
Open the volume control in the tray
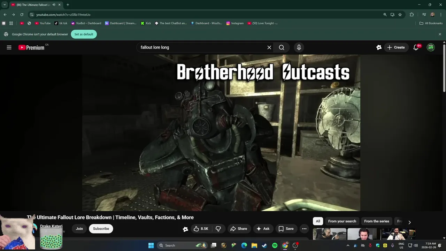click(x=416, y=245)
